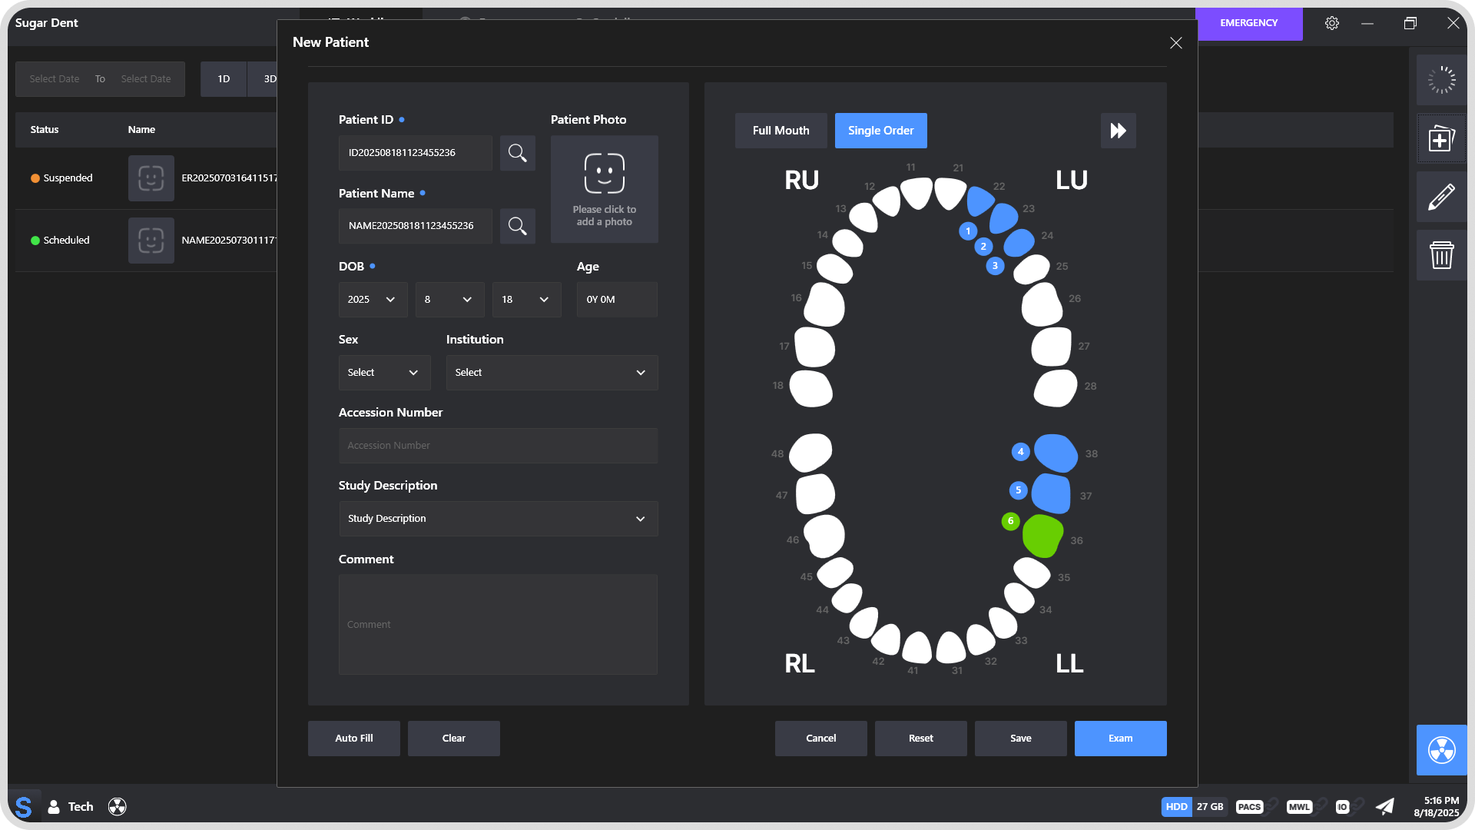Toggle blue tooth 37
1475x830 pixels.
tap(1051, 493)
